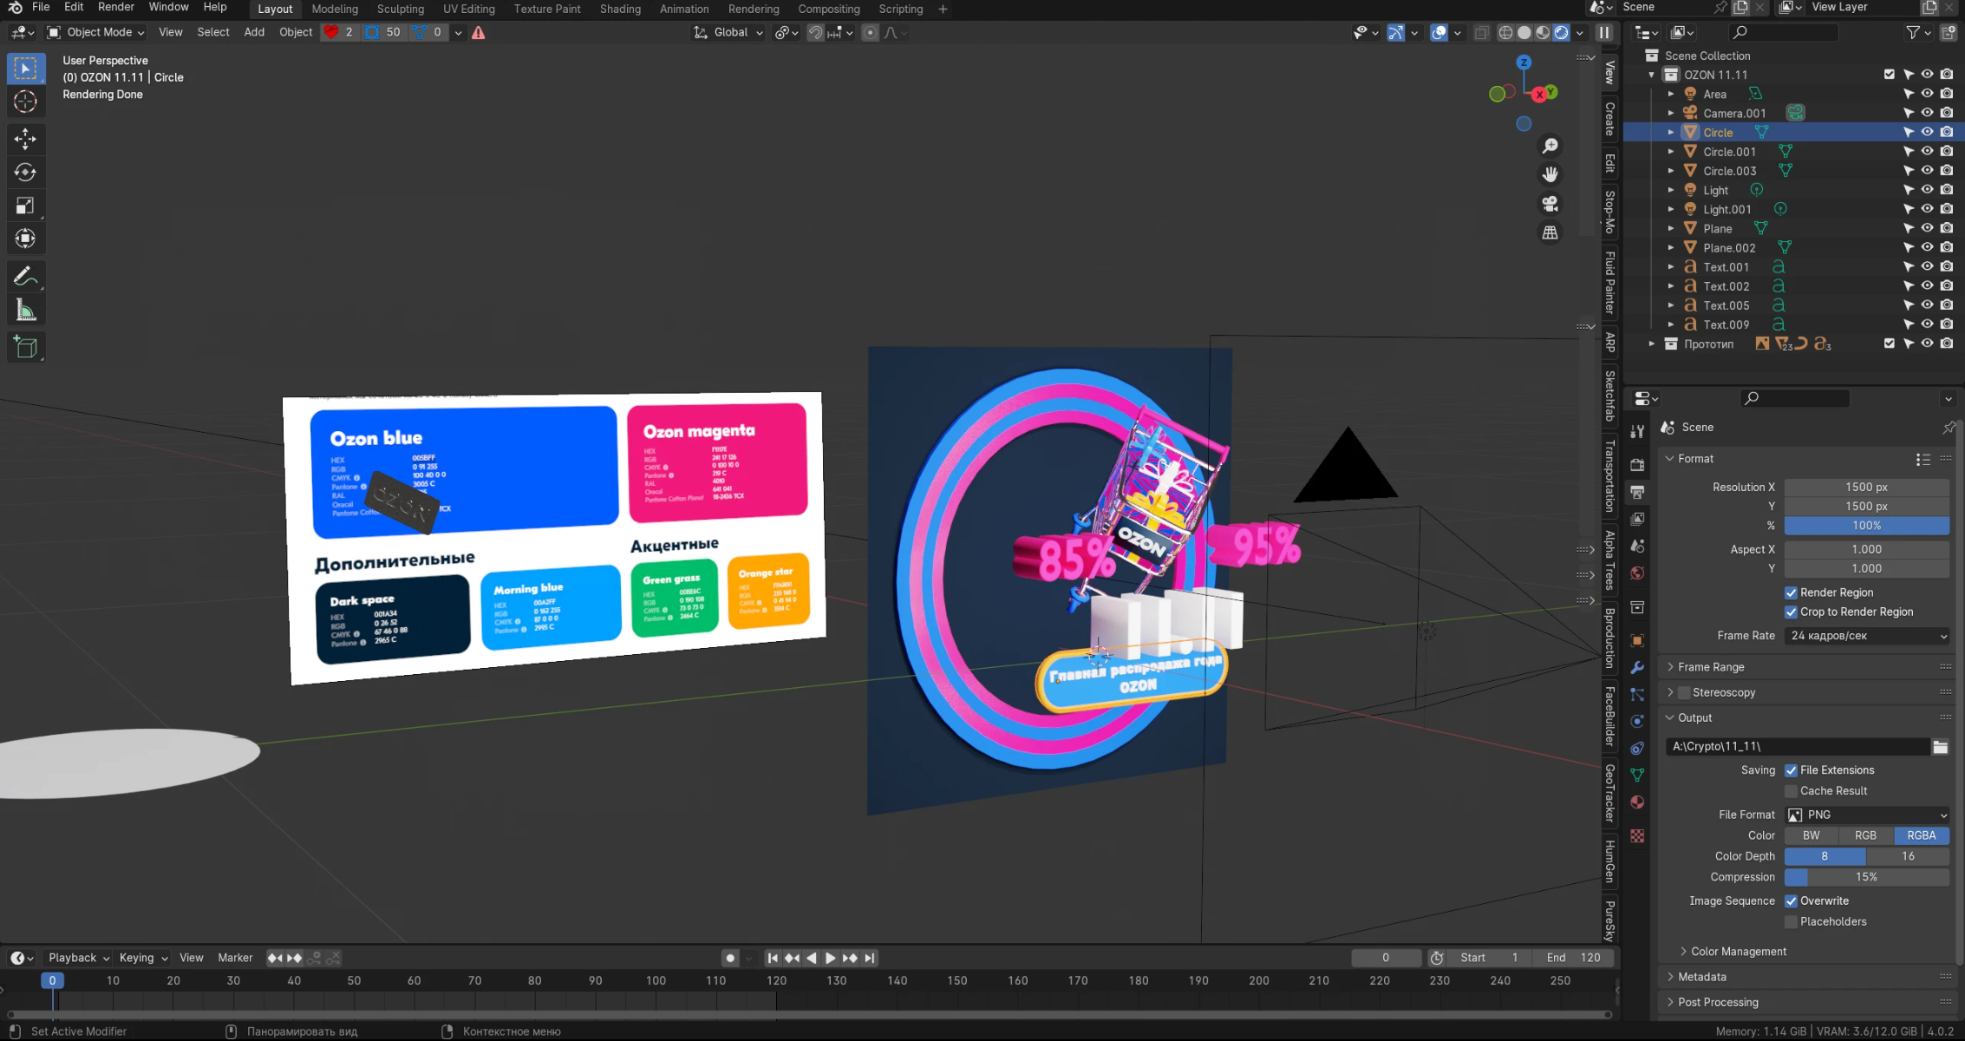Expand the Color Management panel

tap(1737, 951)
